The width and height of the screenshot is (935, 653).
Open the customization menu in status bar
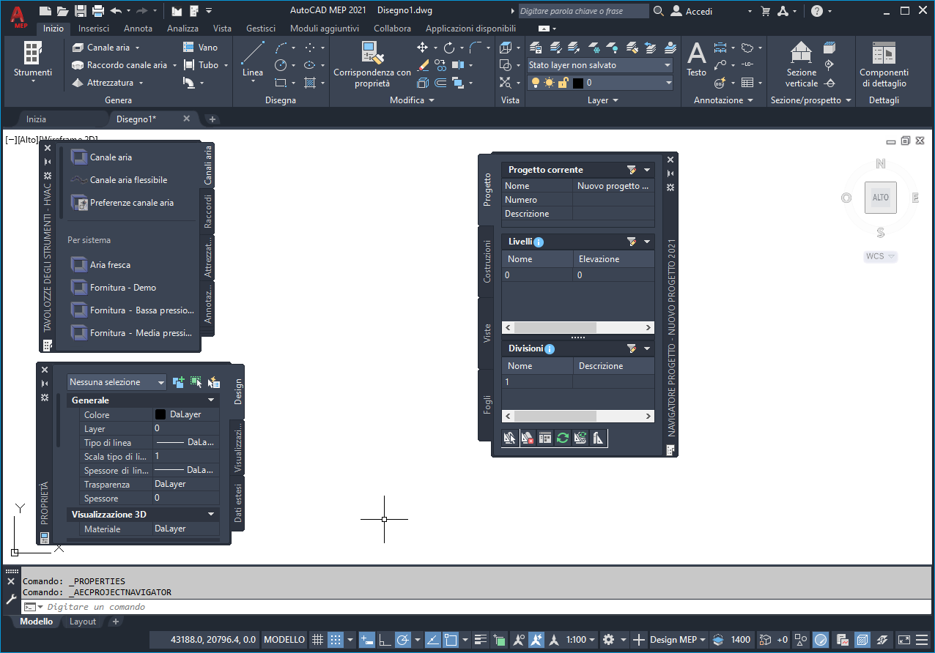click(x=923, y=640)
